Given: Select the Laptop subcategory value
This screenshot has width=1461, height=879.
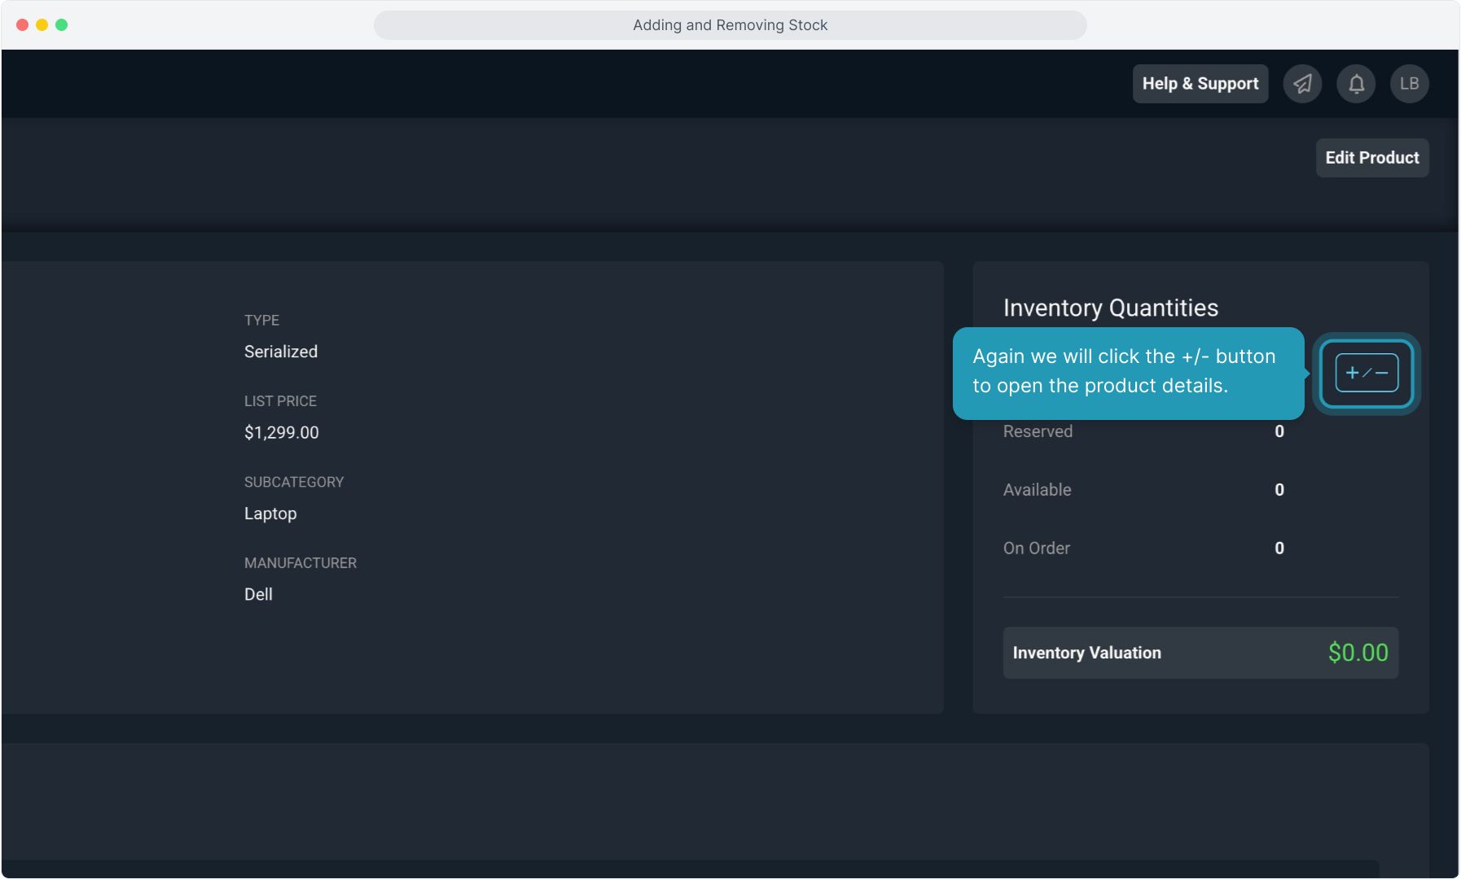Looking at the screenshot, I should pyautogui.click(x=270, y=514).
